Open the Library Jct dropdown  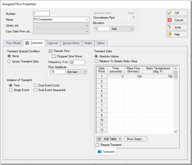(x=87, y=26)
